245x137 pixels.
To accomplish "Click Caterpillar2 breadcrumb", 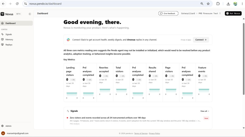I will pyautogui.click(x=188, y=13).
